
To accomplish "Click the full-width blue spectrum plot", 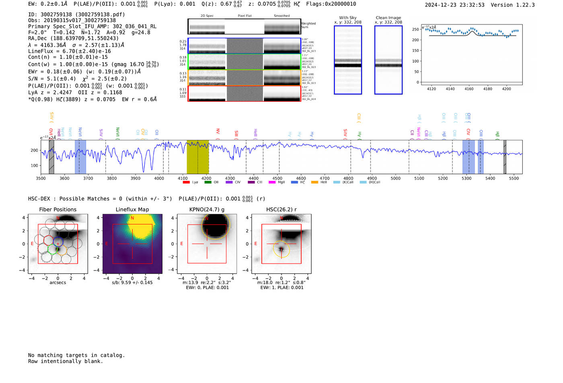I will [x=281, y=157].
